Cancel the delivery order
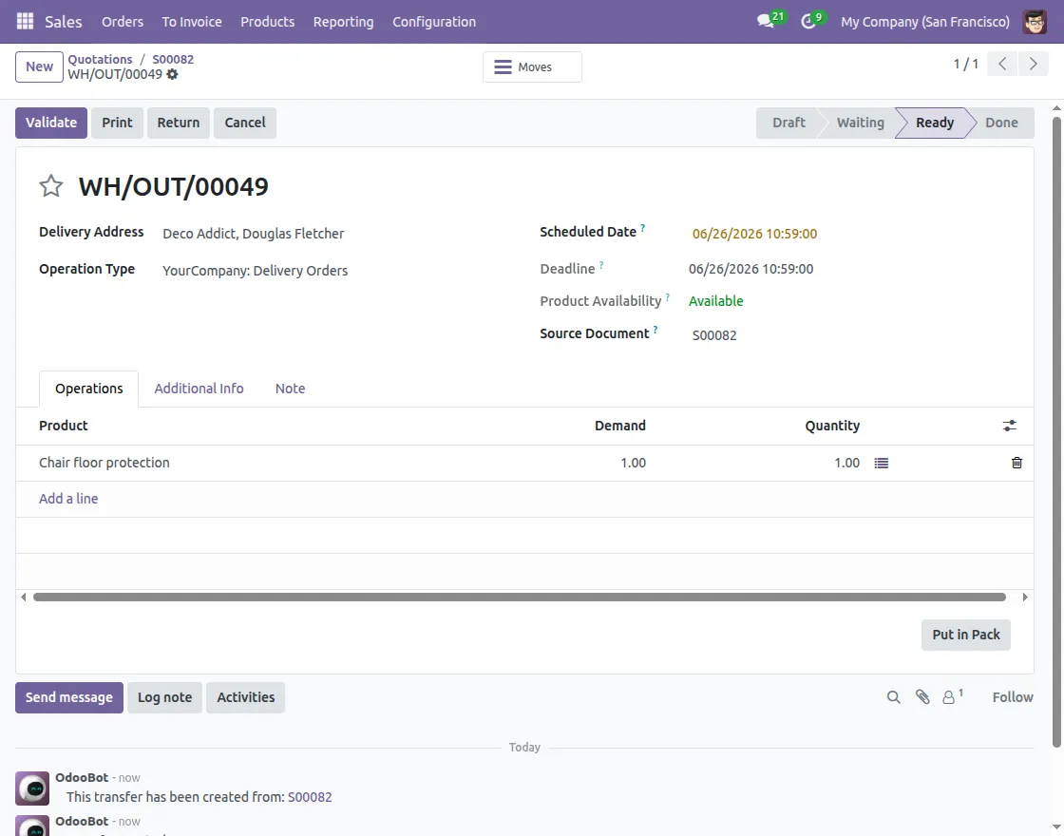The image size is (1064, 836). tap(245, 123)
